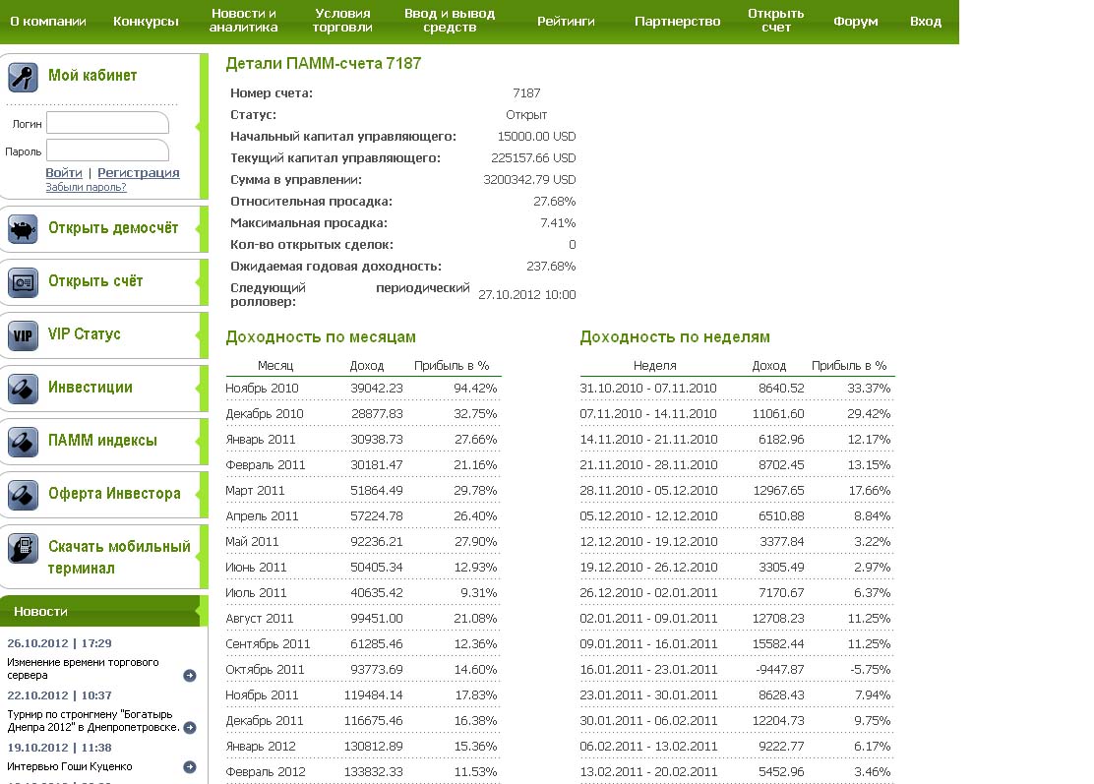The width and height of the screenshot is (1094, 784).
Task: Go to Новости и аналитика section
Action: click(244, 21)
